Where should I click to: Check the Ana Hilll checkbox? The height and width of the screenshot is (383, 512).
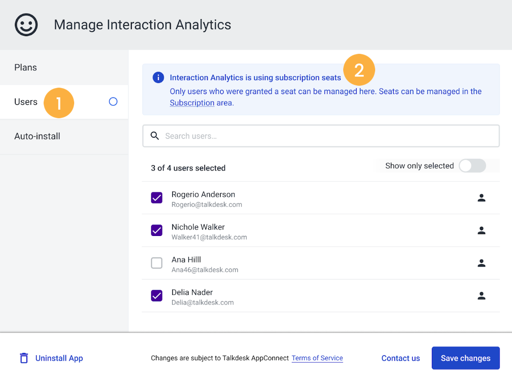pos(157,263)
